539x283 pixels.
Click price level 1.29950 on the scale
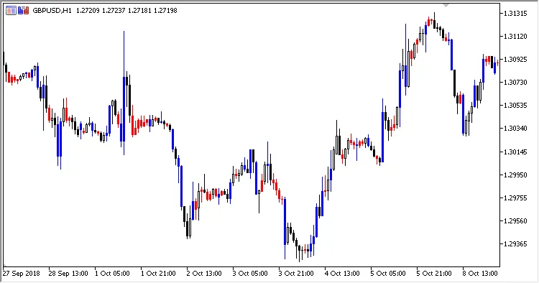(x=515, y=175)
